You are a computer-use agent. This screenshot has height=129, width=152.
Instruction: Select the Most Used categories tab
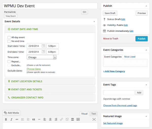click(x=130, y=57)
